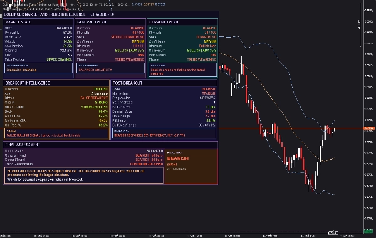Select the STRONG BULLISH break candle value
This screenshot has width=376, height=238.
(x=94, y=107)
